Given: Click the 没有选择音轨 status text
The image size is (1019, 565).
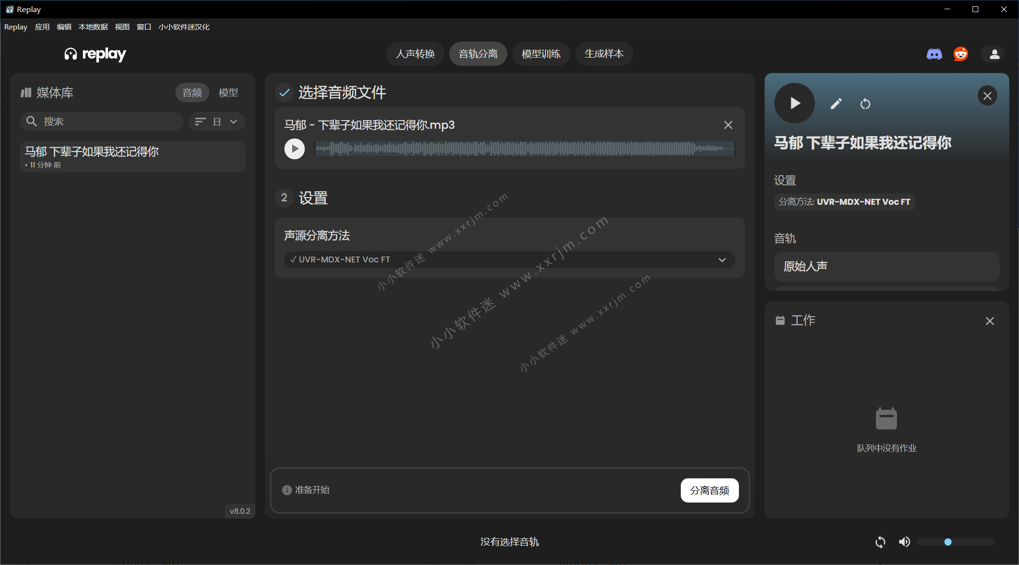Looking at the screenshot, I should coord(510,542).
